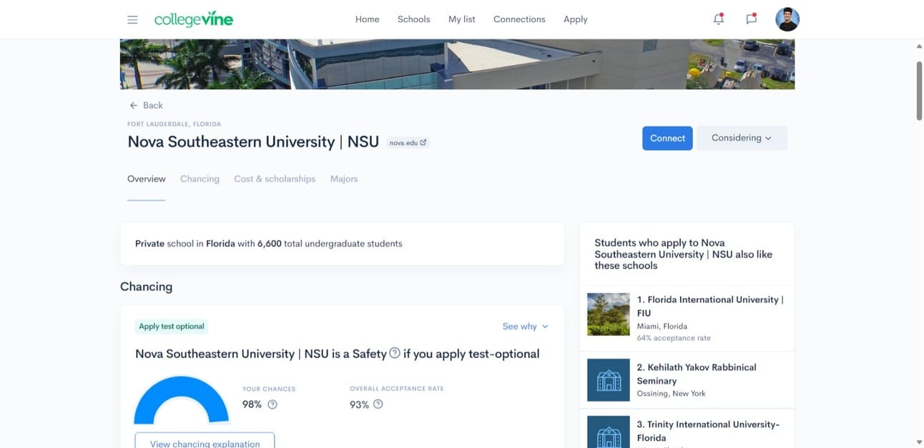Viewport: 924px width, 448px height.
Task: Click the Safety help question icon
Action: click(394, 353)
